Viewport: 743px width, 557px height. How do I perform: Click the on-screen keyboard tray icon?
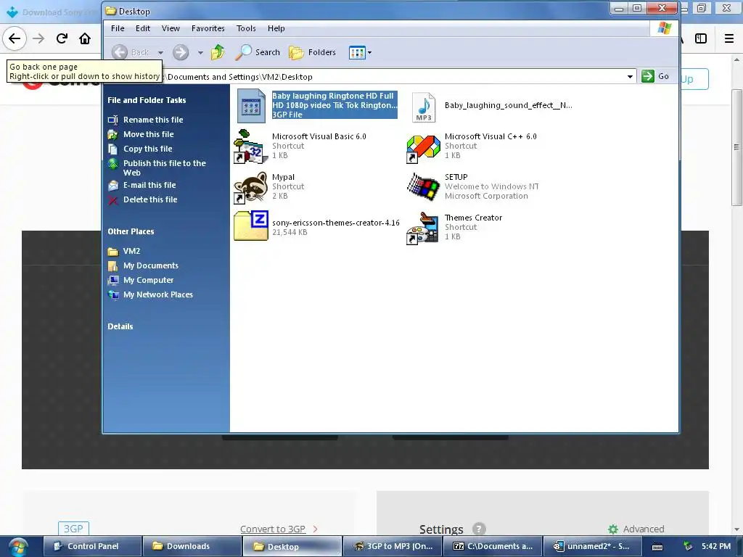point(657,547)
